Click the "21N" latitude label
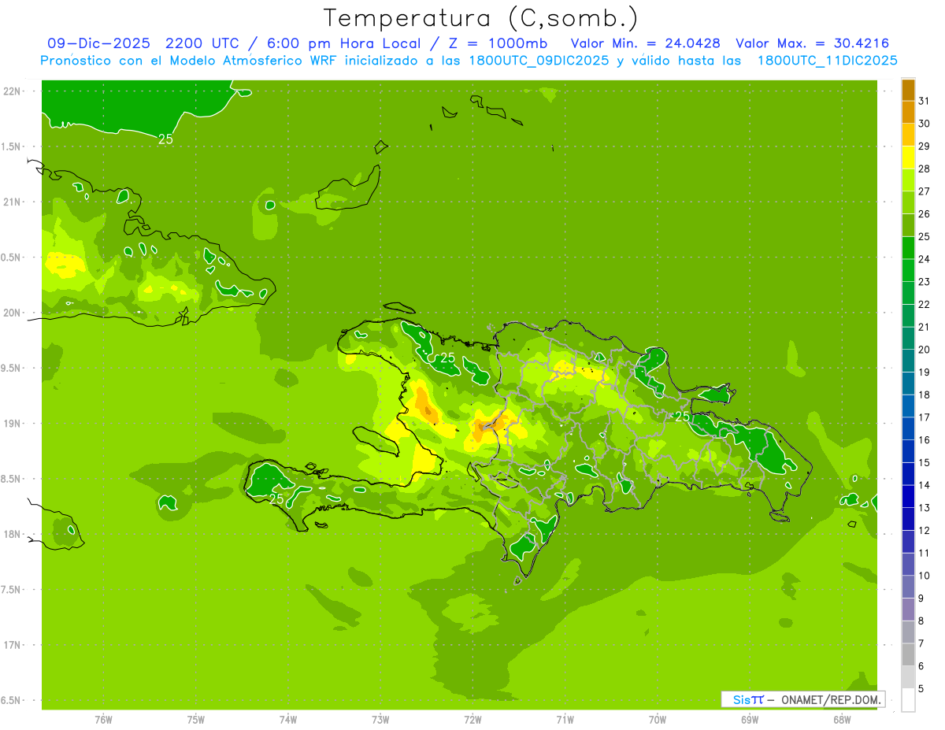Screen dimensions: 945x730 click(x=13, y=202)
